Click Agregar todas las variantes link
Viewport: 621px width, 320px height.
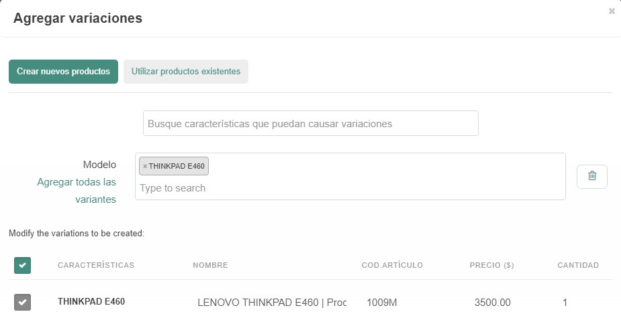click(77, 191)
